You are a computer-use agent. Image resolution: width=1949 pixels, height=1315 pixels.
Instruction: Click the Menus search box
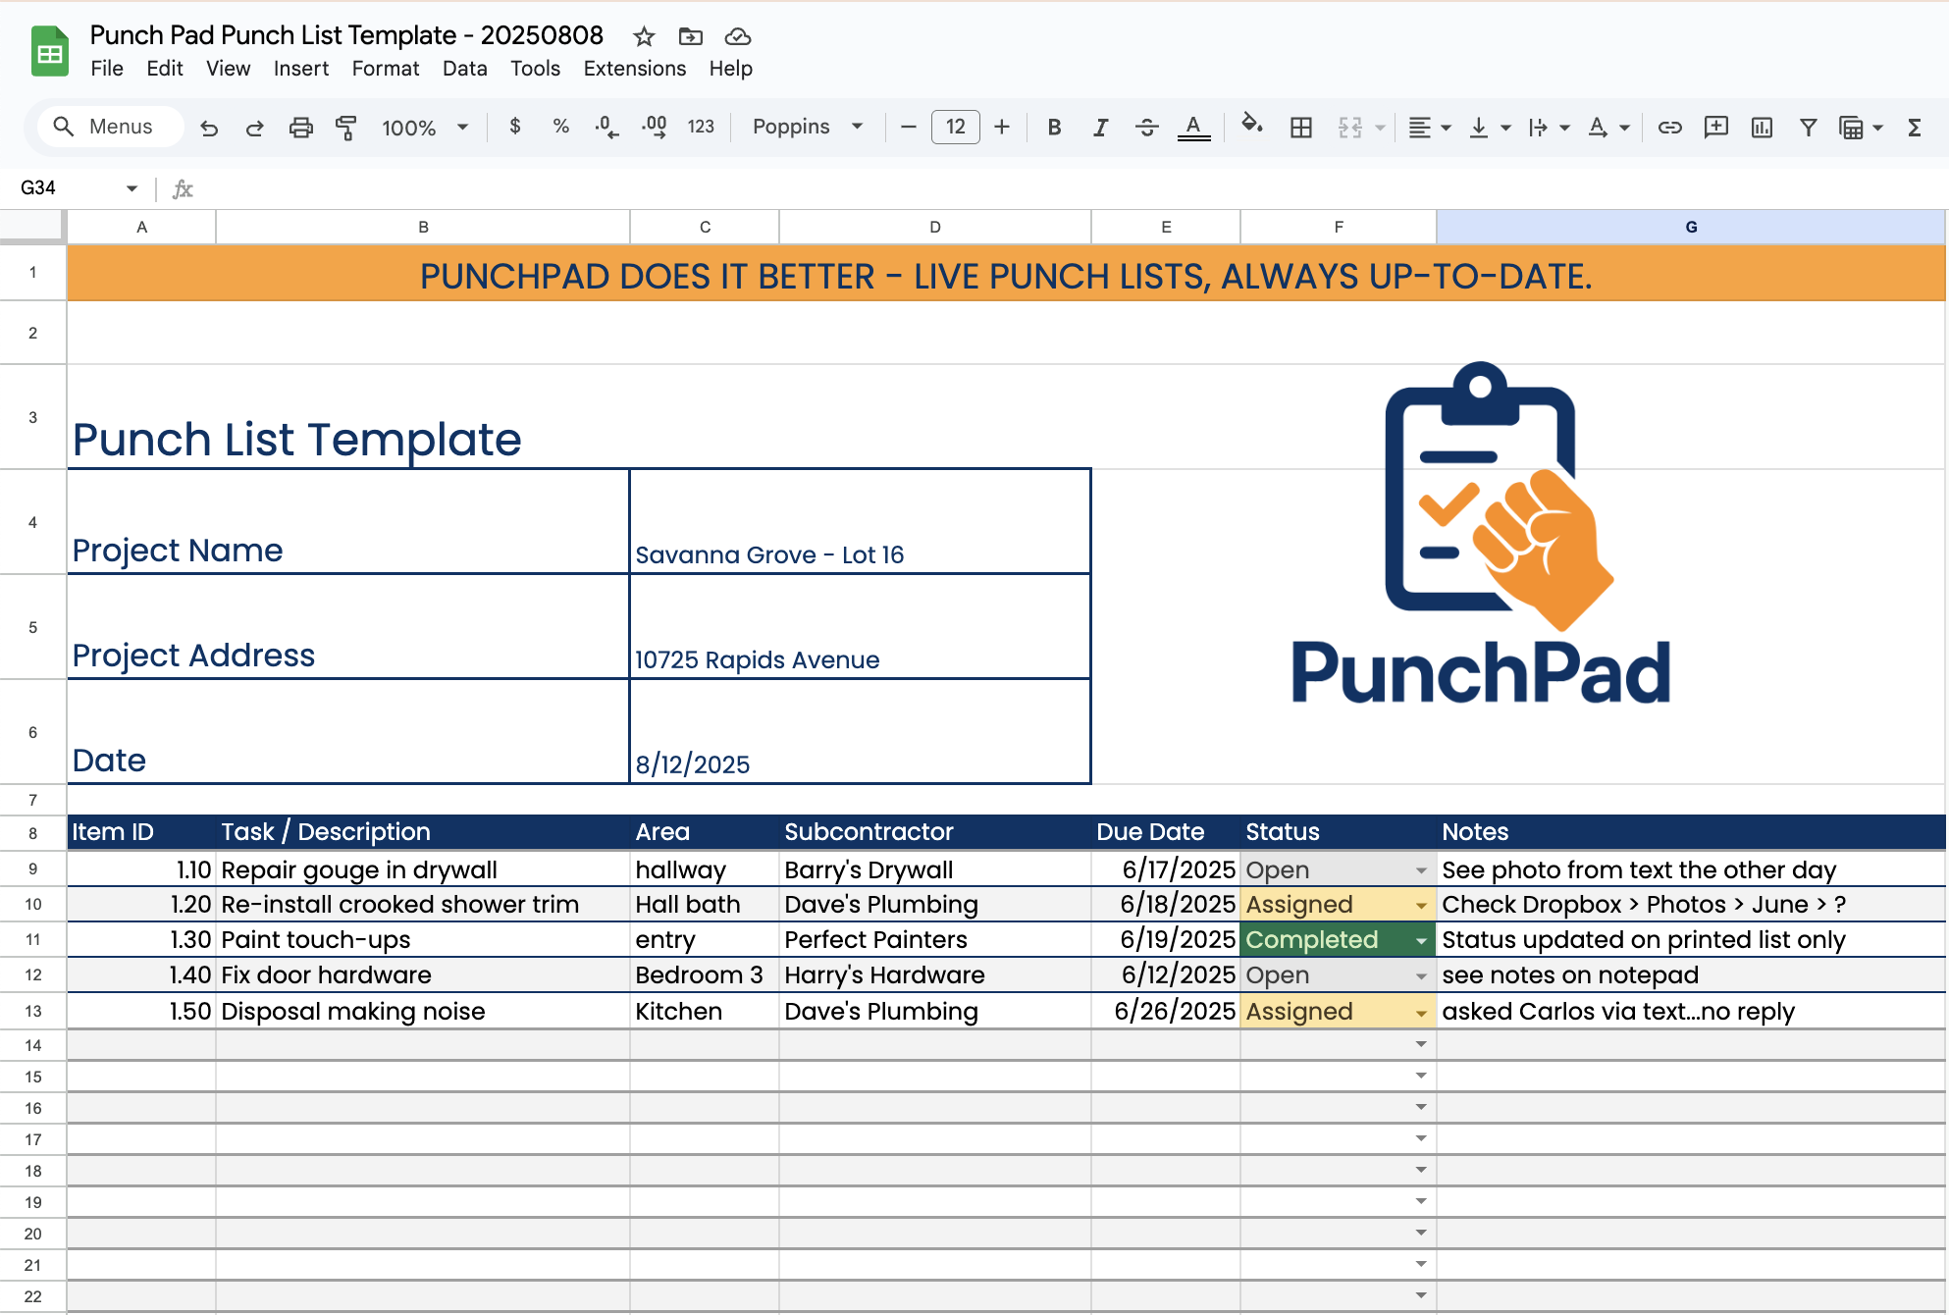(x=110, y=127)
